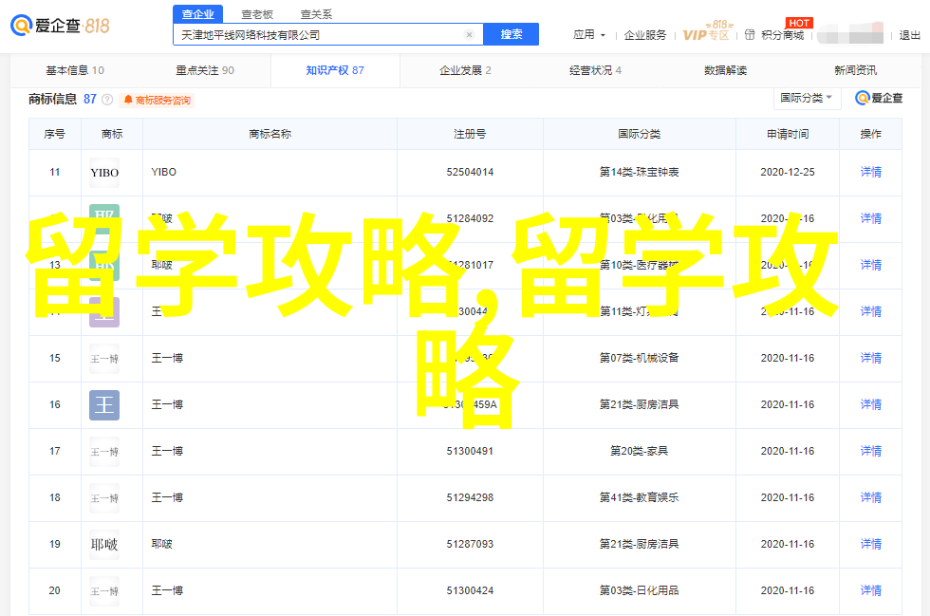Open 详情 for row 18 第41类-教育娱乐
This screenshot has width=930, height=616.
coord(871,497)
